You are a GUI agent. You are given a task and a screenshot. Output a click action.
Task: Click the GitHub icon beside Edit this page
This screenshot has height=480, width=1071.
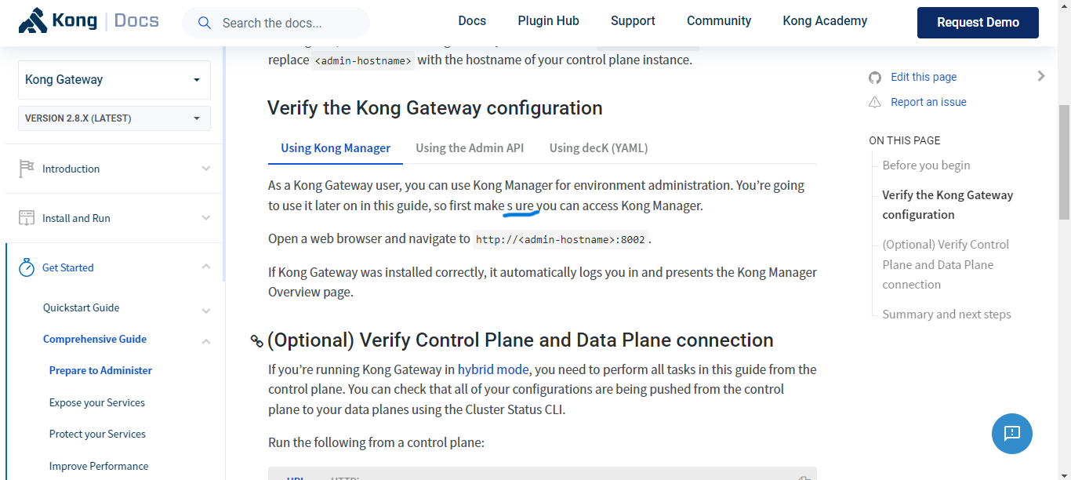(875, 77)
